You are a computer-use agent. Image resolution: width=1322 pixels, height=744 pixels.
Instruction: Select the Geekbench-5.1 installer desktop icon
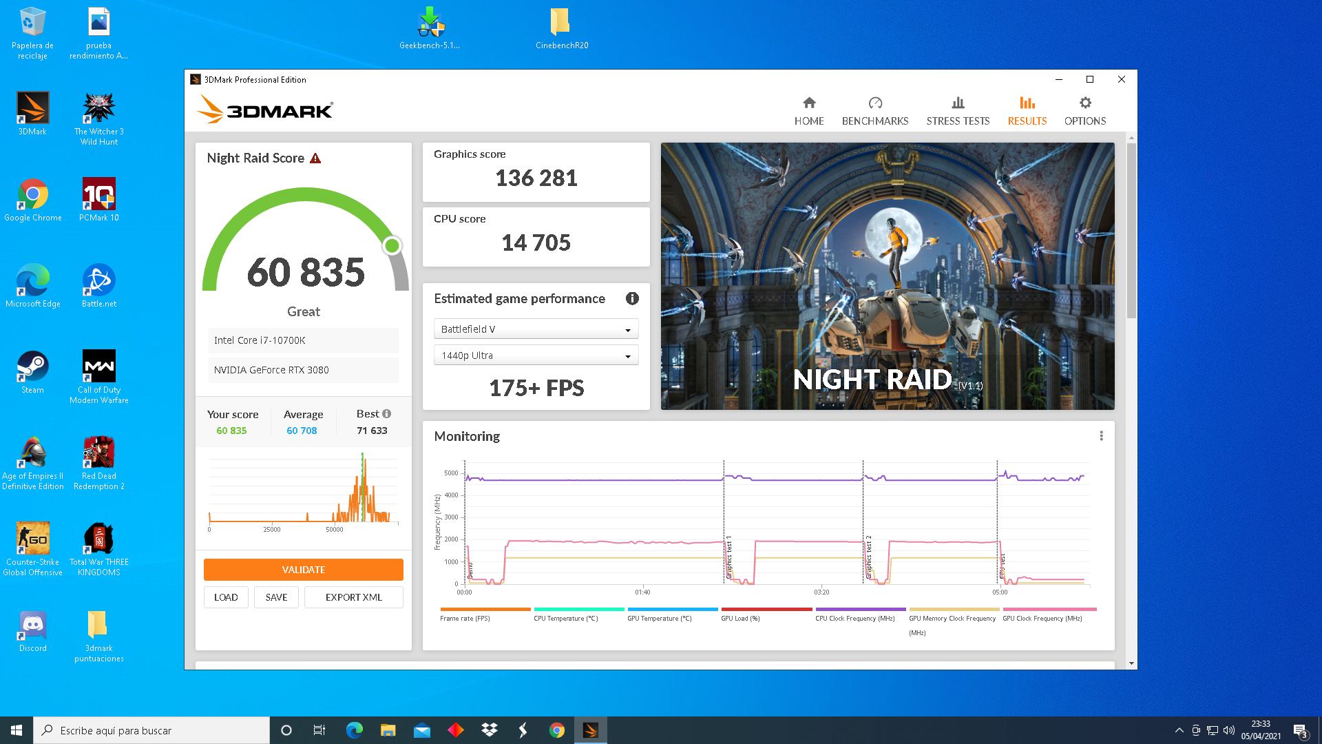tap(430, 28)
